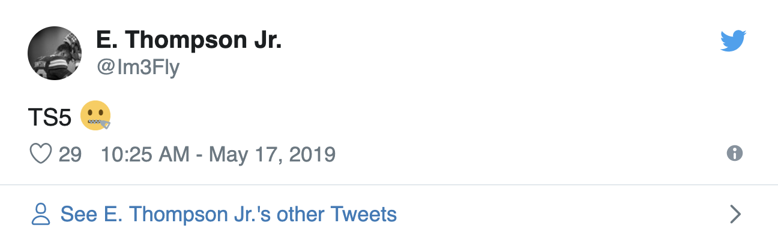778x238 pixels.
Task: Click the blue Twitter bird logo
Action: [x=733, y=41]
